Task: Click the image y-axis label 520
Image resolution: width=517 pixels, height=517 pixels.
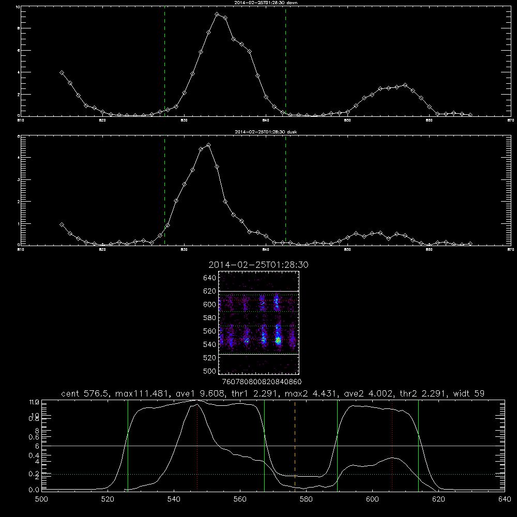Action: pos(209,358)
